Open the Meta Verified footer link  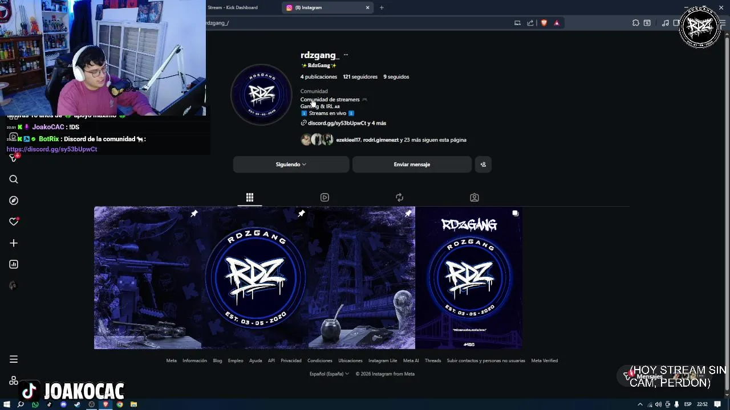[x=544, y=360]
